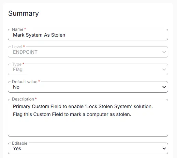Open the Type Flag dropdown
This screenshot has width=177, height=158.
(88, 69)
